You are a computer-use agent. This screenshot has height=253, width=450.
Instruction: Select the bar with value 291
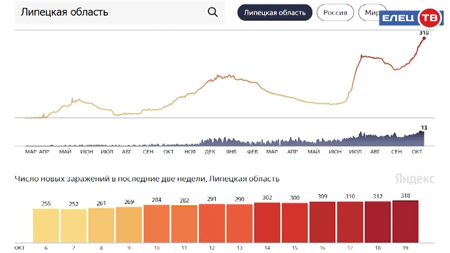[x=212, y=223]
